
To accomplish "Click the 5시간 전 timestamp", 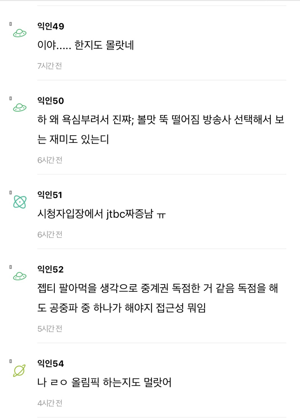I will (x=50, y=329).
